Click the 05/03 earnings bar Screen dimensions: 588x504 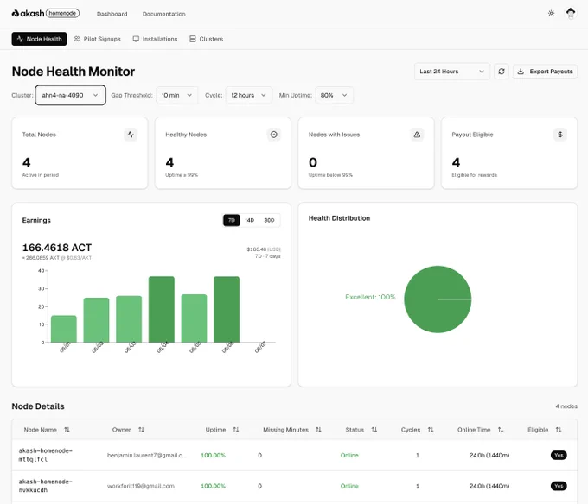[129, 319]
